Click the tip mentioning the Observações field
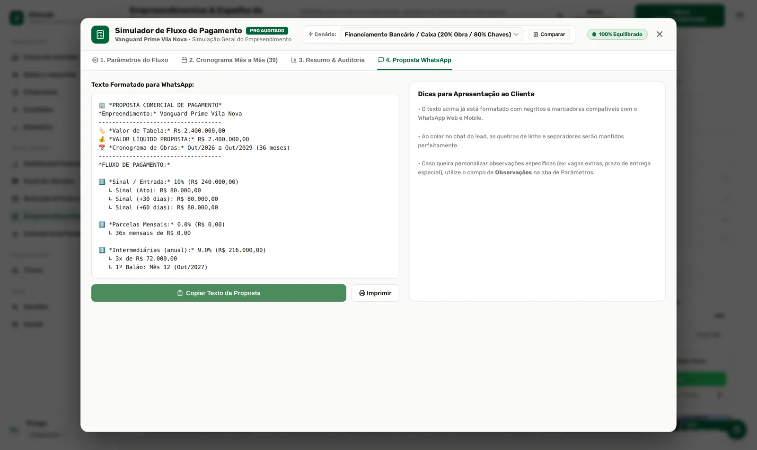Screen dimensions: 757x450 coord(534,168)
